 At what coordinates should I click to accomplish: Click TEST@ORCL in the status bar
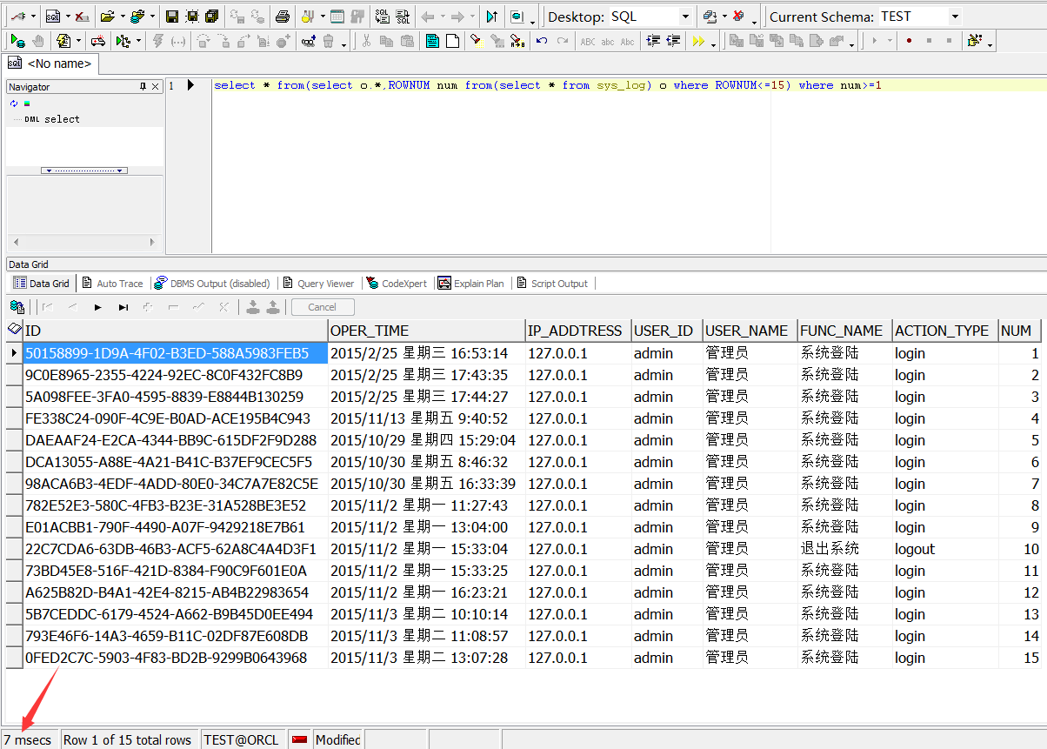pyautogui.click(x=242, y=739)
